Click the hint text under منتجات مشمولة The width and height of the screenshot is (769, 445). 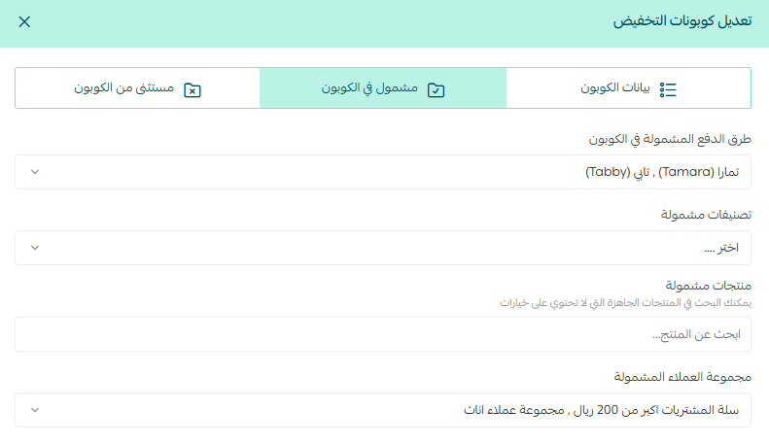click(x=625, y=302)
